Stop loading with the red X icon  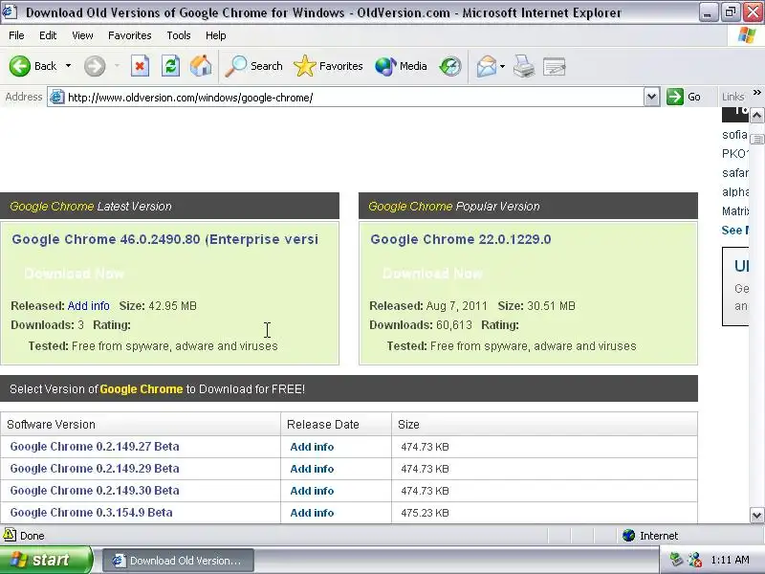(140, 66)
